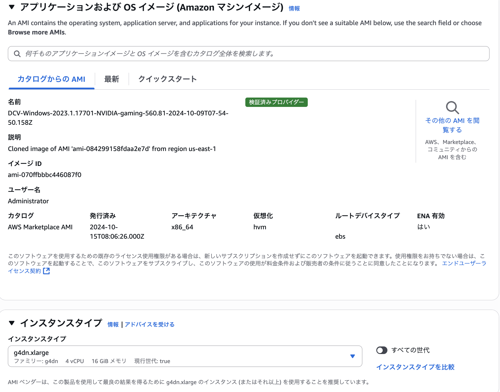Image resolution: width=500 pixels, height=392 pixels.
Task: Open その他の AMI を閲覧する link
Action: pyautogui.click(x=452, y=125)
